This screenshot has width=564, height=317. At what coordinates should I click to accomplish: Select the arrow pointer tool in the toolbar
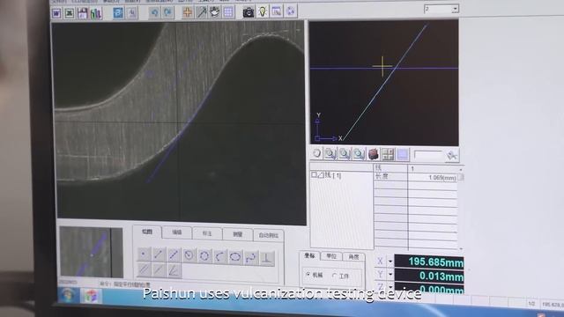[x=201, y=12]
